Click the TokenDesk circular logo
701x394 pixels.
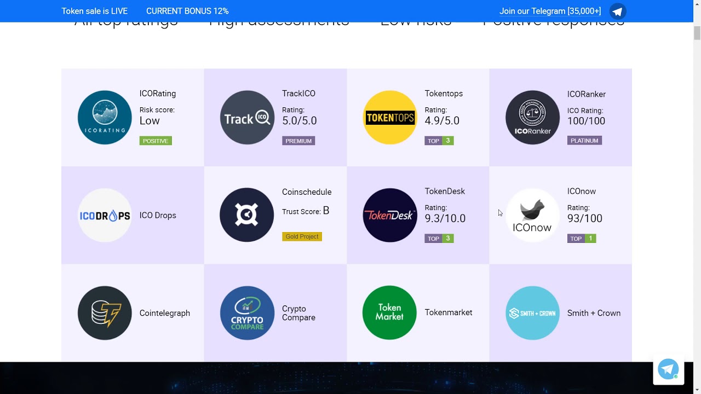[390, 215]
